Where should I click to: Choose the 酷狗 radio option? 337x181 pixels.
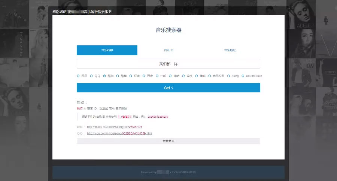click(104, 76)
